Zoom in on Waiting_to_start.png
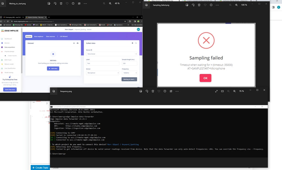282x170 pixels. (110, 4)
